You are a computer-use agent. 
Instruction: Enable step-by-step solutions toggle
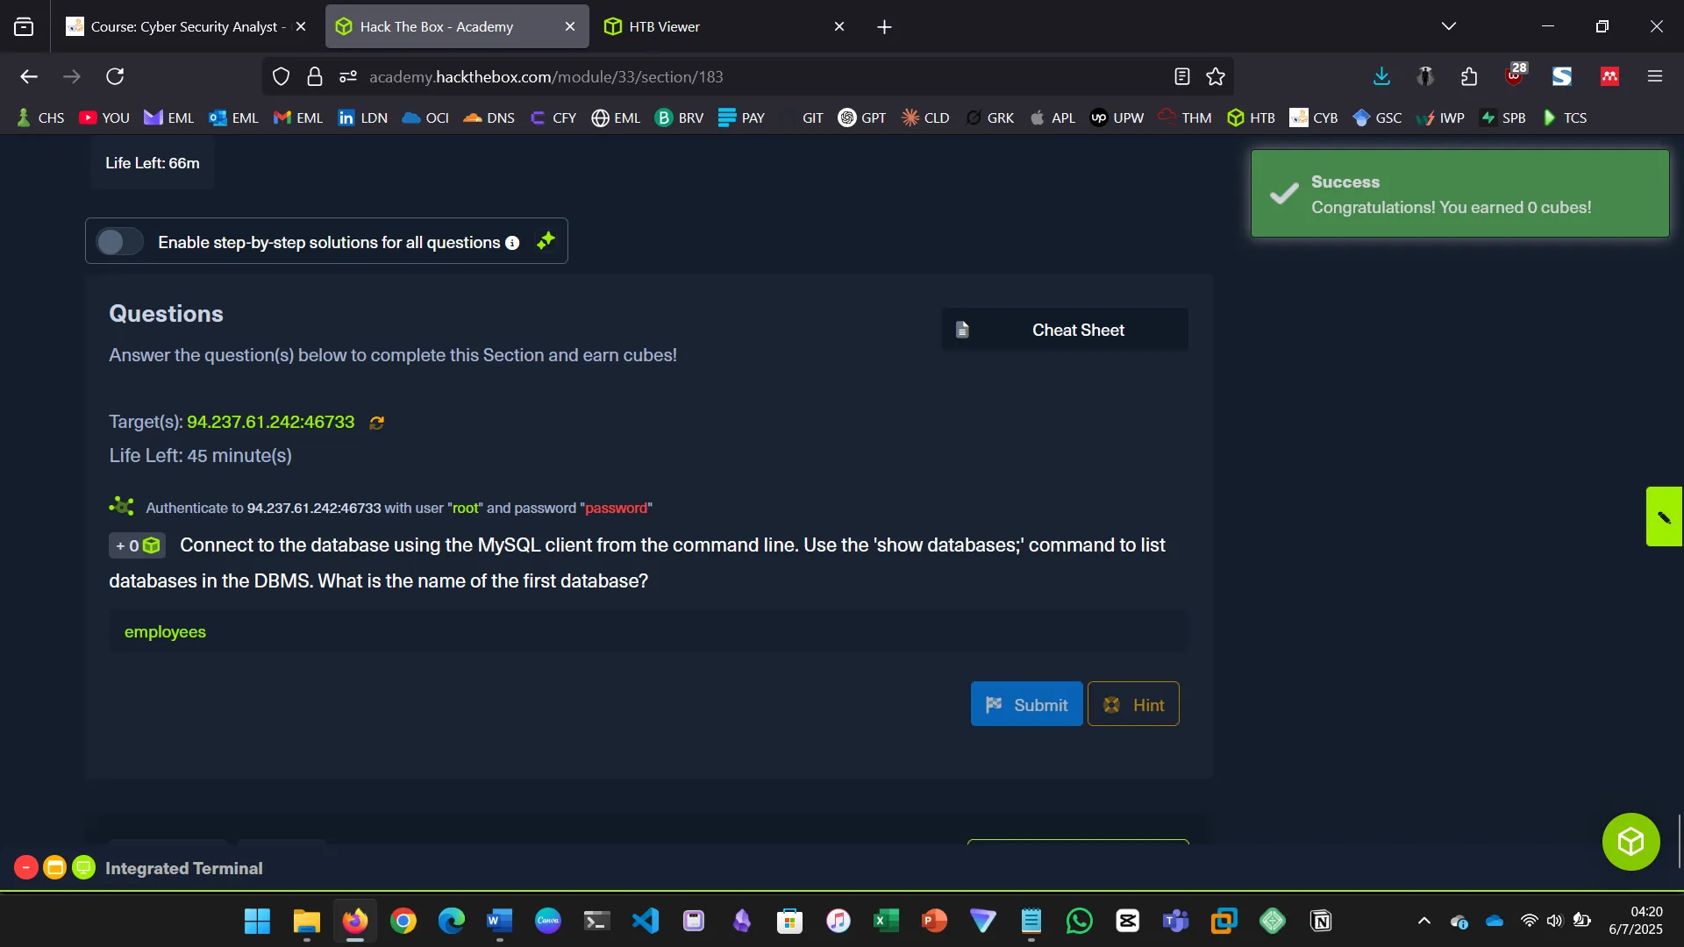tap(119, 242)
